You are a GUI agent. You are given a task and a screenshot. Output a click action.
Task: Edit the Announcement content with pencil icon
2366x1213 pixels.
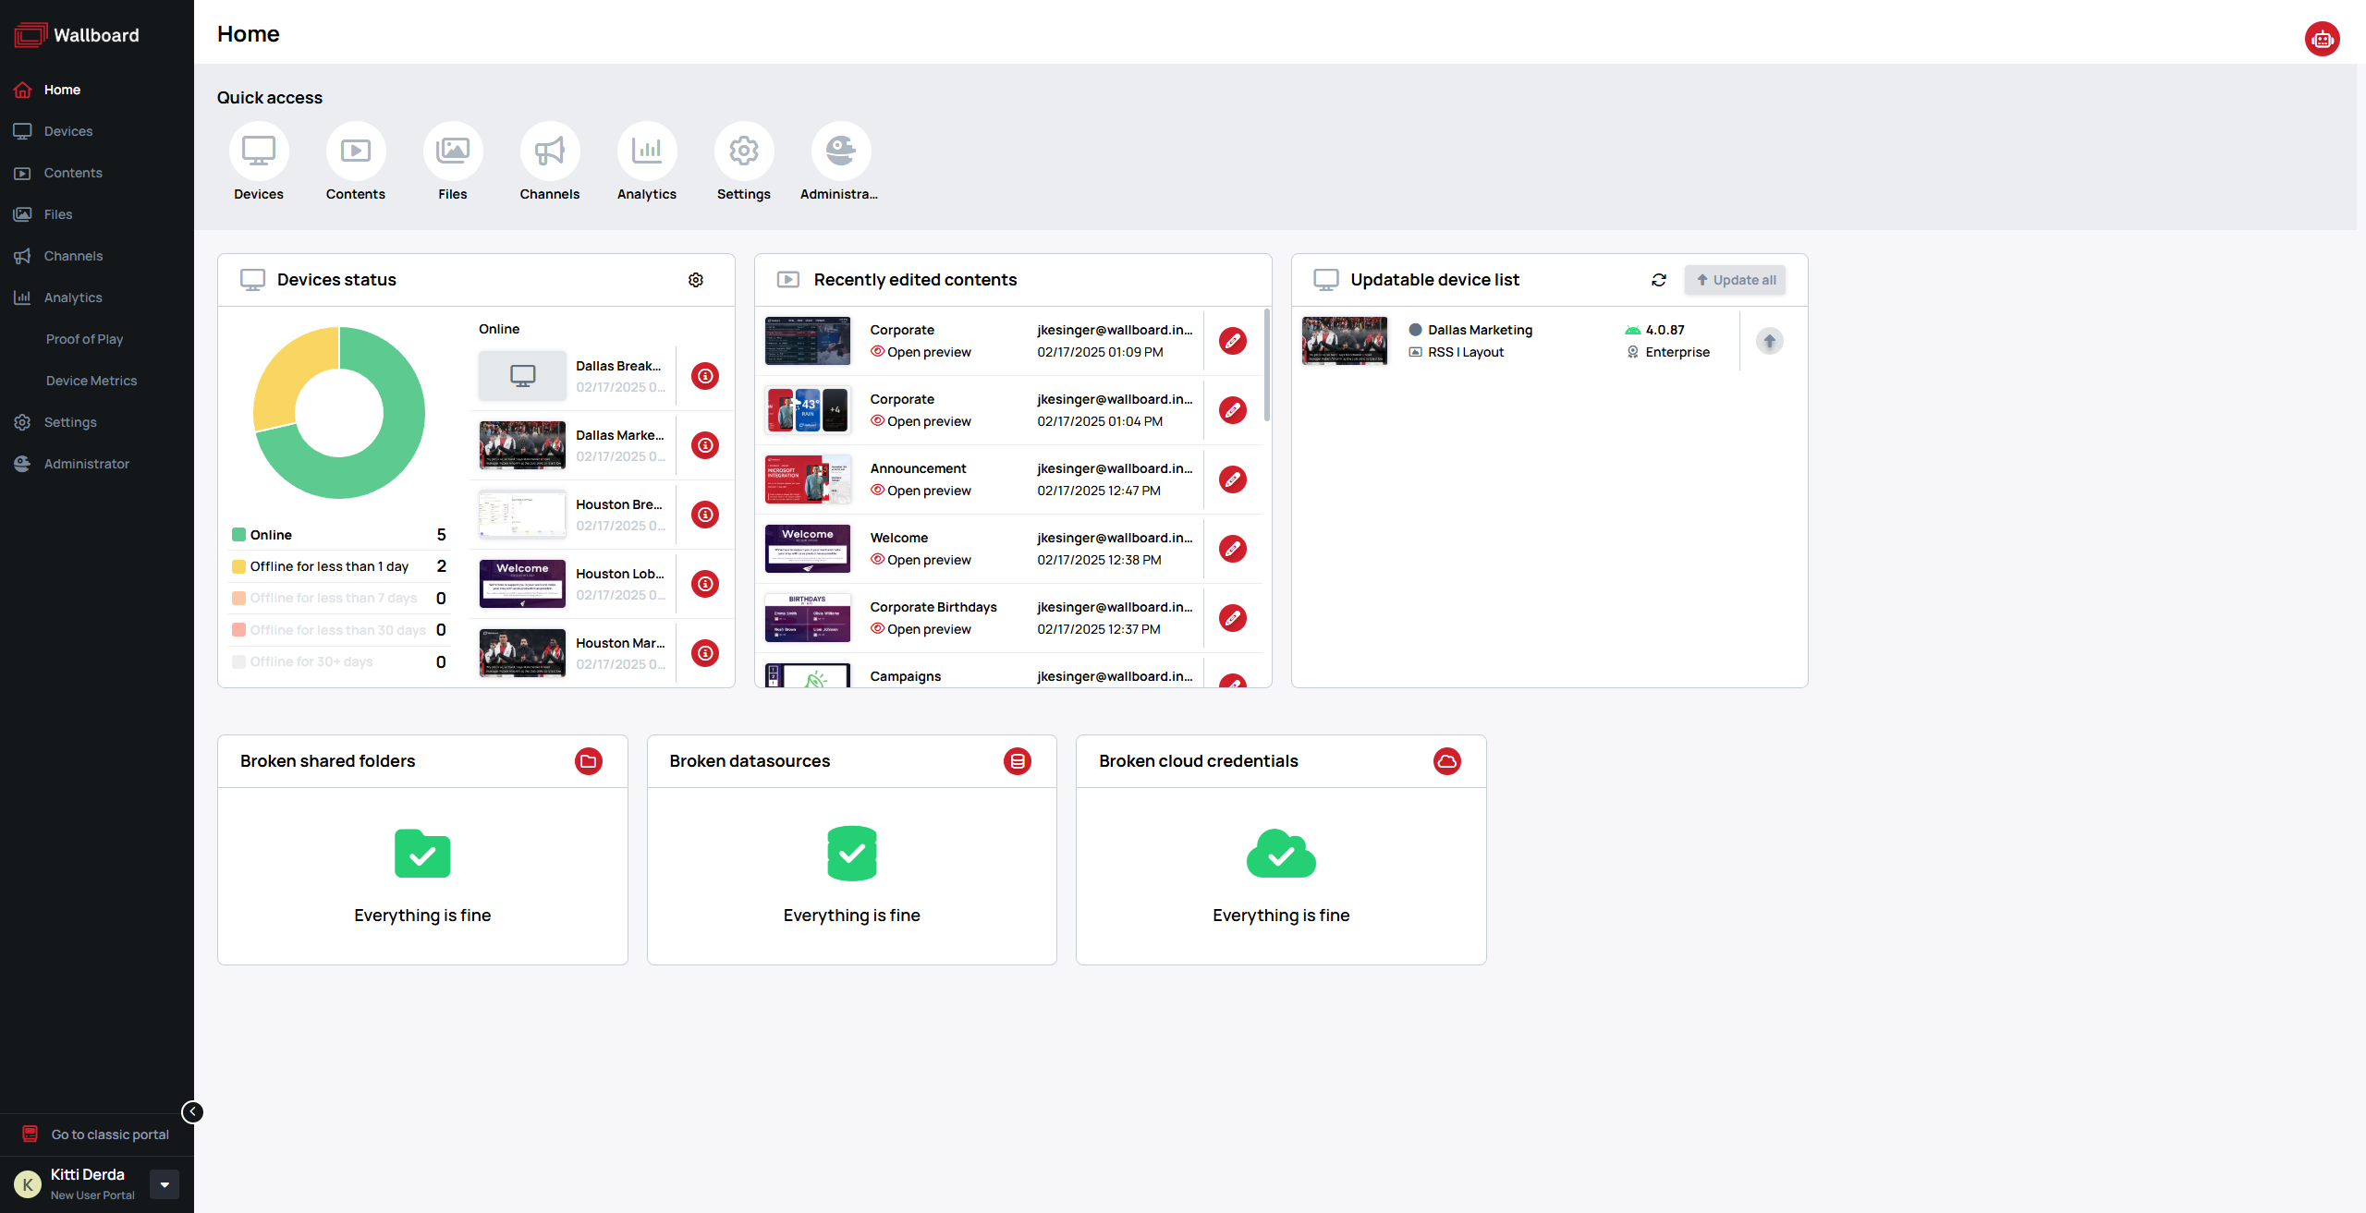click(1232, 479)
